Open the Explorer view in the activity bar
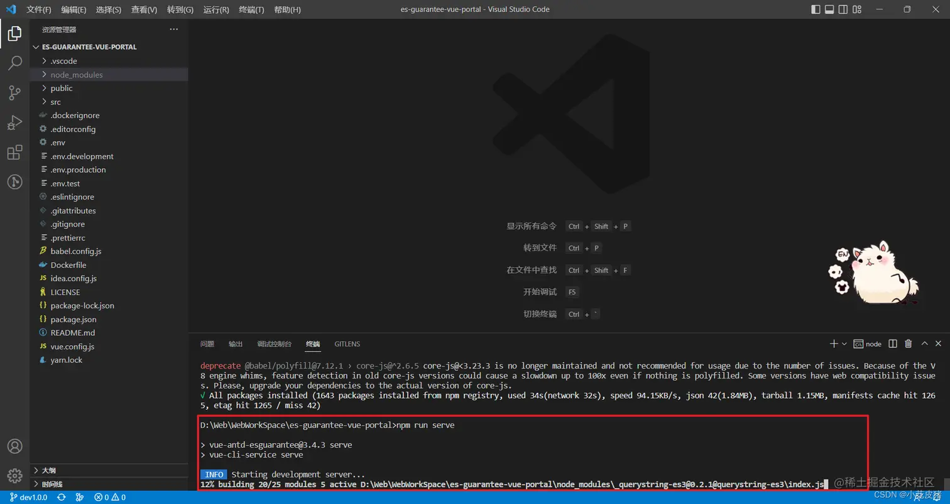The height and width of the screenshot is (504, 950). pyautogui.click(x=14, y=33)
